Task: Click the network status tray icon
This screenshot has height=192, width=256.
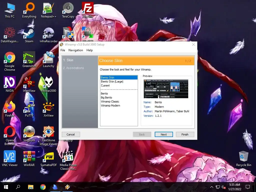Action: point(218,187)
